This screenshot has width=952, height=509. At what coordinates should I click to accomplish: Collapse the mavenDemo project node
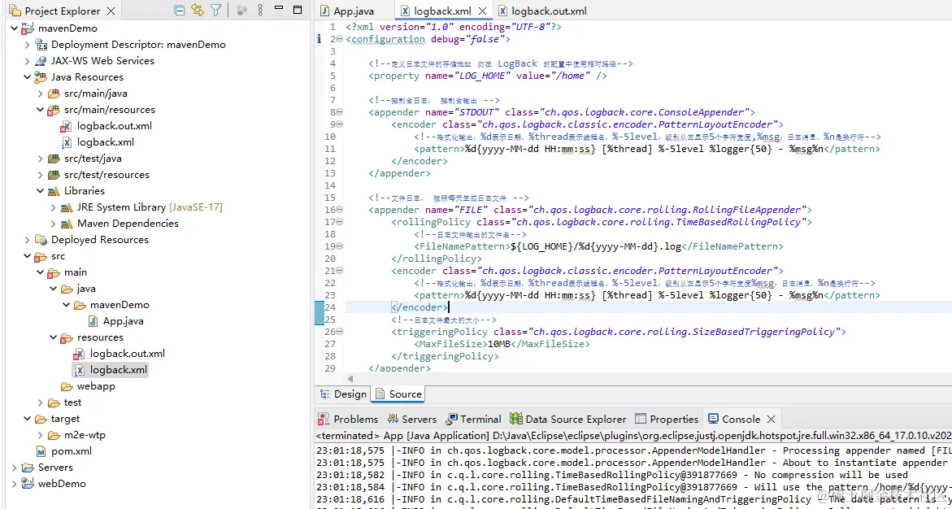pyautogui.click(x=14, y=28)
